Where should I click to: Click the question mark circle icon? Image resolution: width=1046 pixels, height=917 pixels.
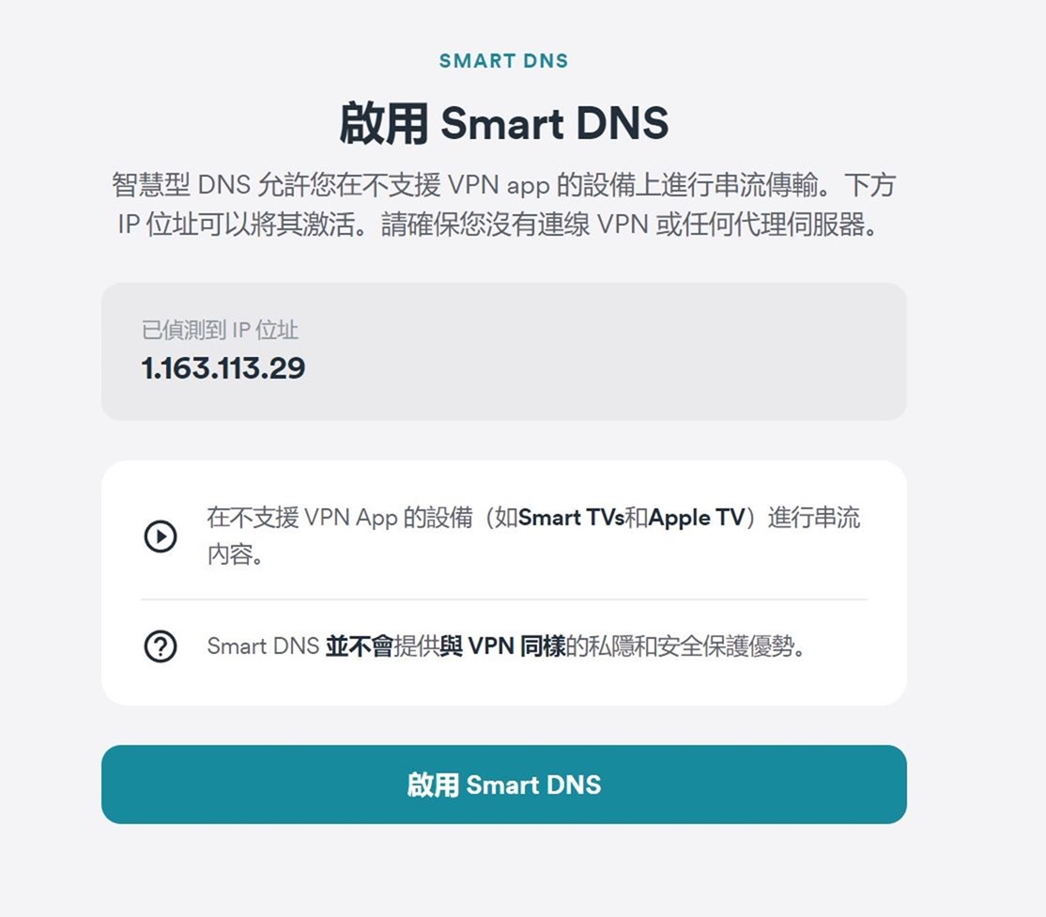[161, 646]
